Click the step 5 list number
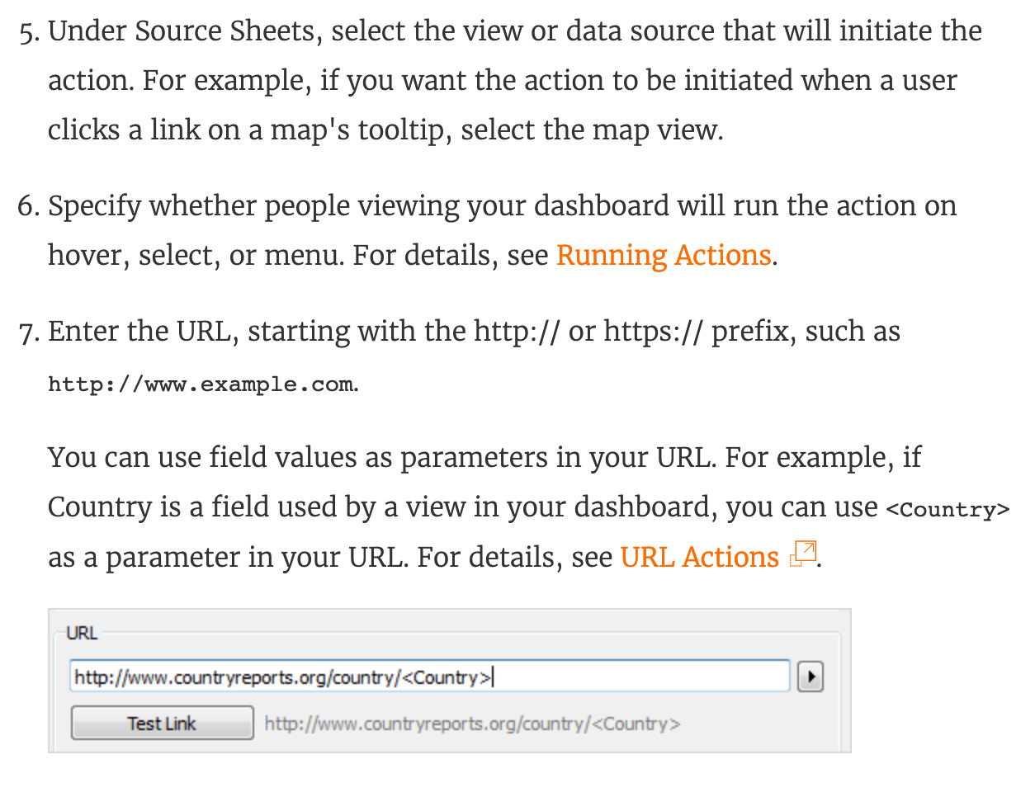The width and height of the screenshot is (1035, 792). pos(28,33)
